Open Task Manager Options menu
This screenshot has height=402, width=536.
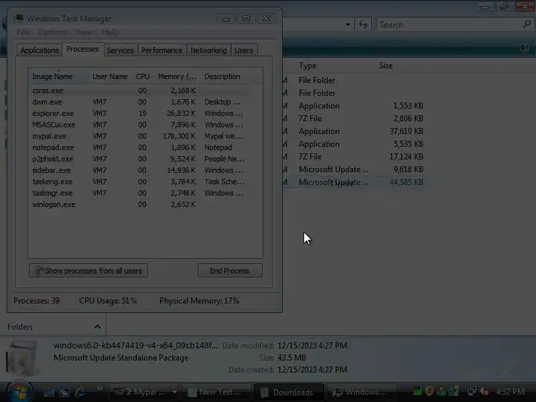point(52,32)
